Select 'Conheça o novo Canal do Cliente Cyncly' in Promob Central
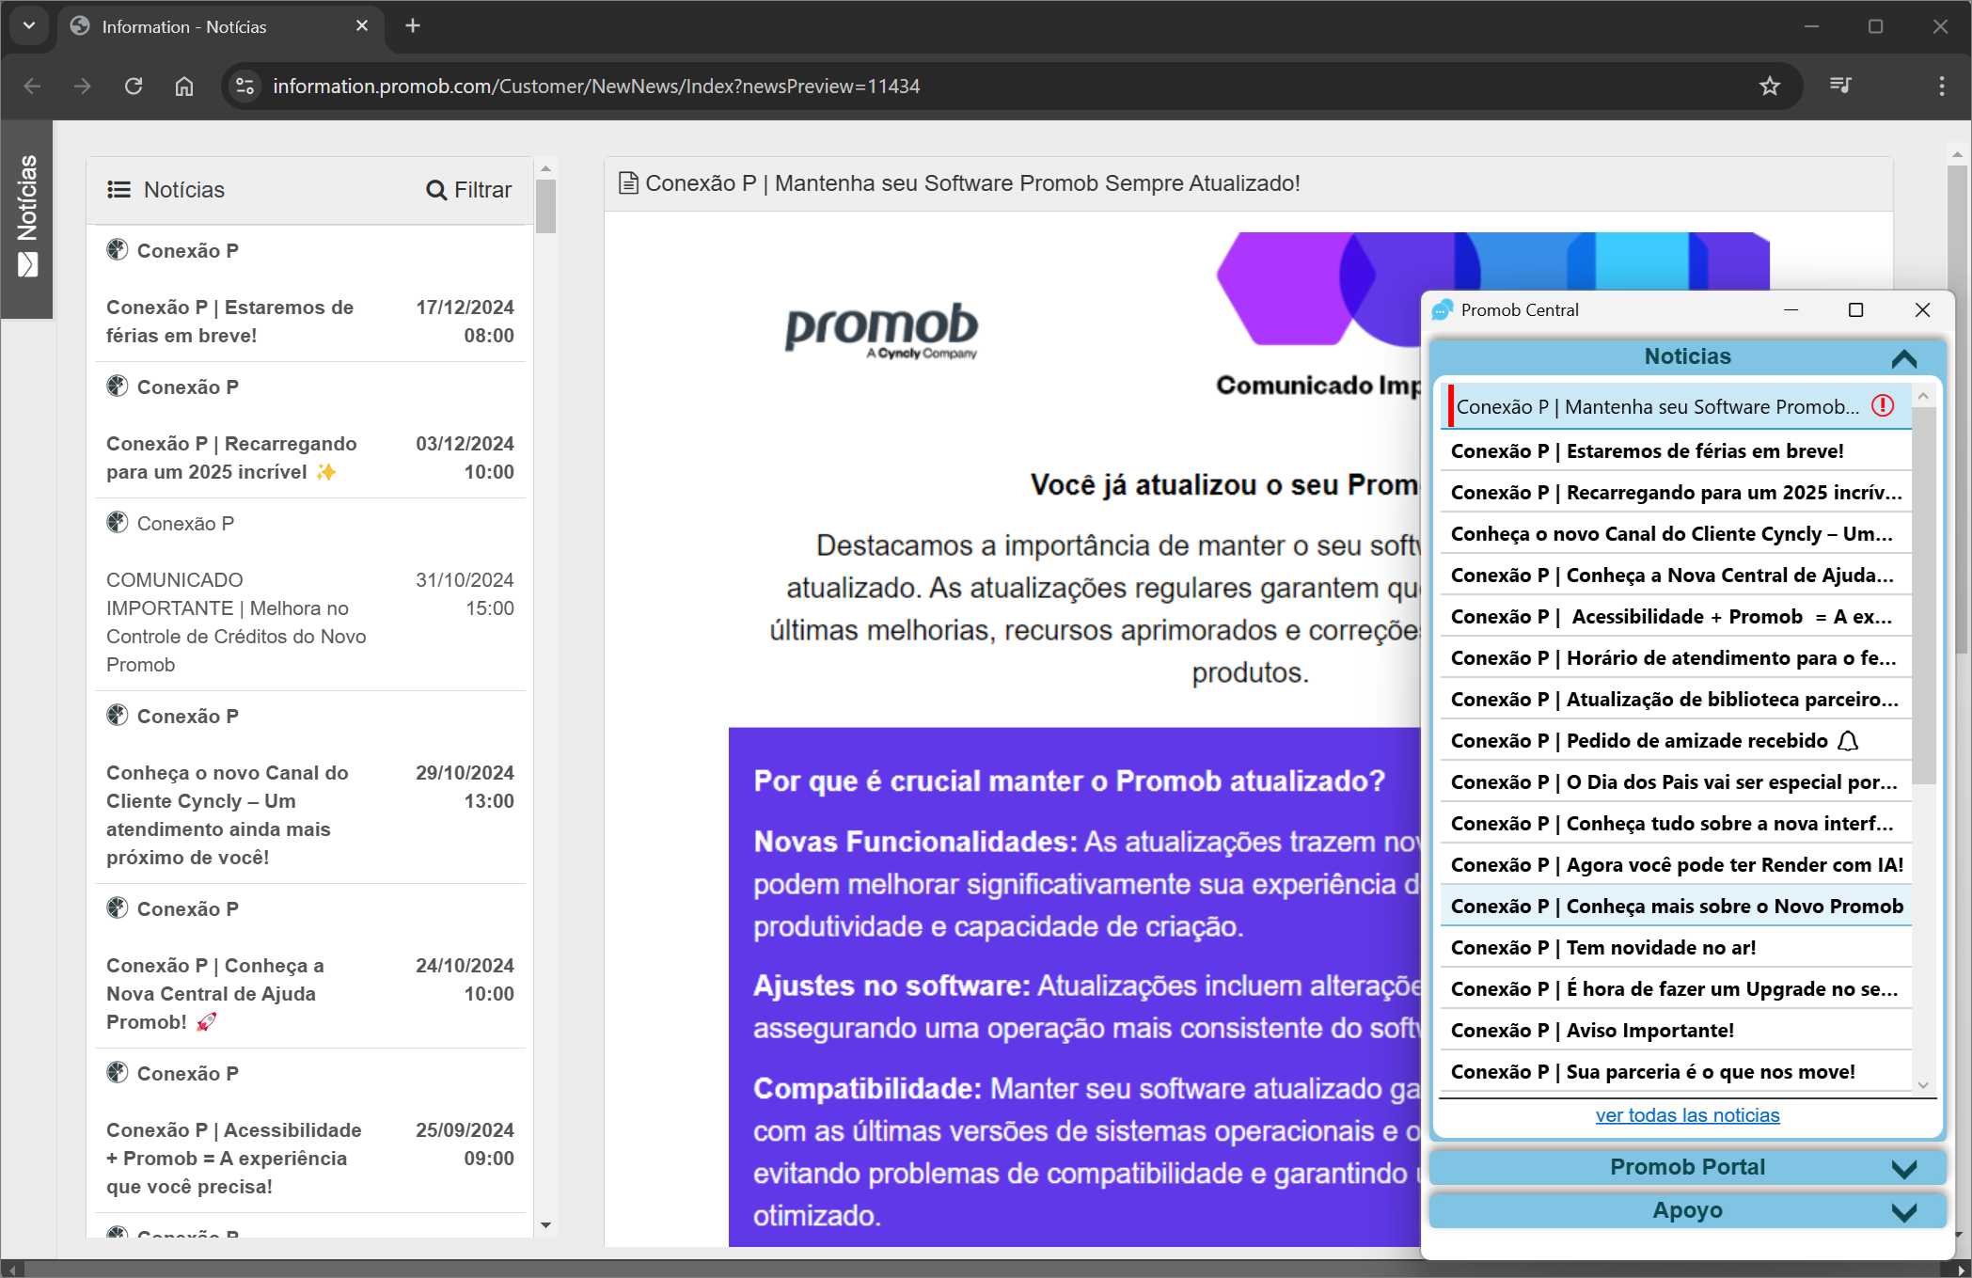 1676,534
